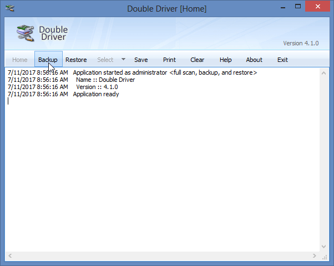Click the log line 'Application started as administrator'
The width and height of the screenshot is (334, 266).
coord(132,72)
